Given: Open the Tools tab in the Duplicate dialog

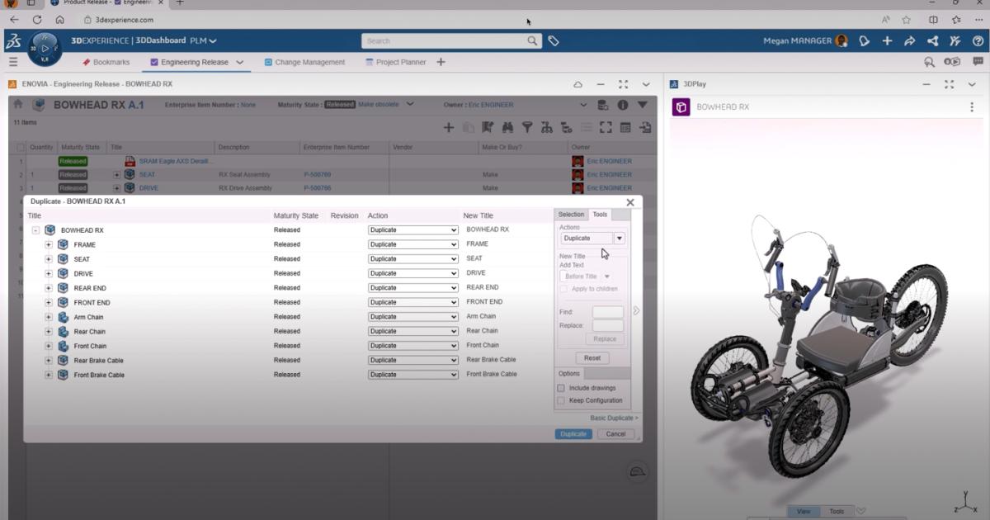Looking at the screenshot, I should pos(600,214).
